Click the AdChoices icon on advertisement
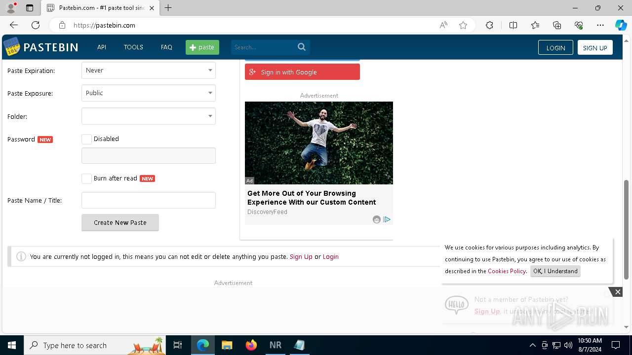Image resolution: width=632 pixels, height=355 pixels. coord(387,219)
